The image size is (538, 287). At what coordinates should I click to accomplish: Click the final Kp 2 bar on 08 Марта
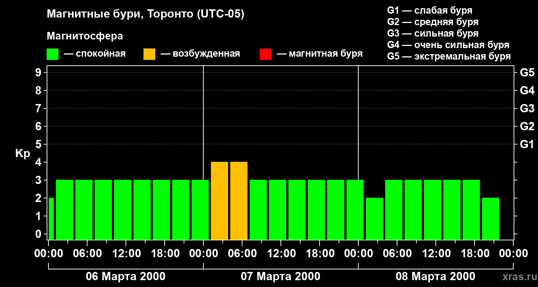[491, 218]
